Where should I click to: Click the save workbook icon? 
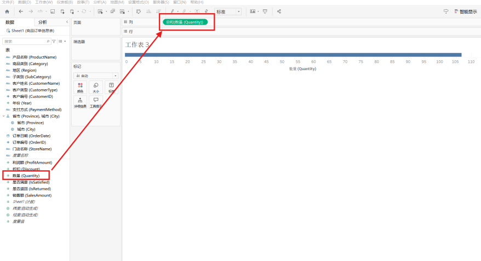53,11
